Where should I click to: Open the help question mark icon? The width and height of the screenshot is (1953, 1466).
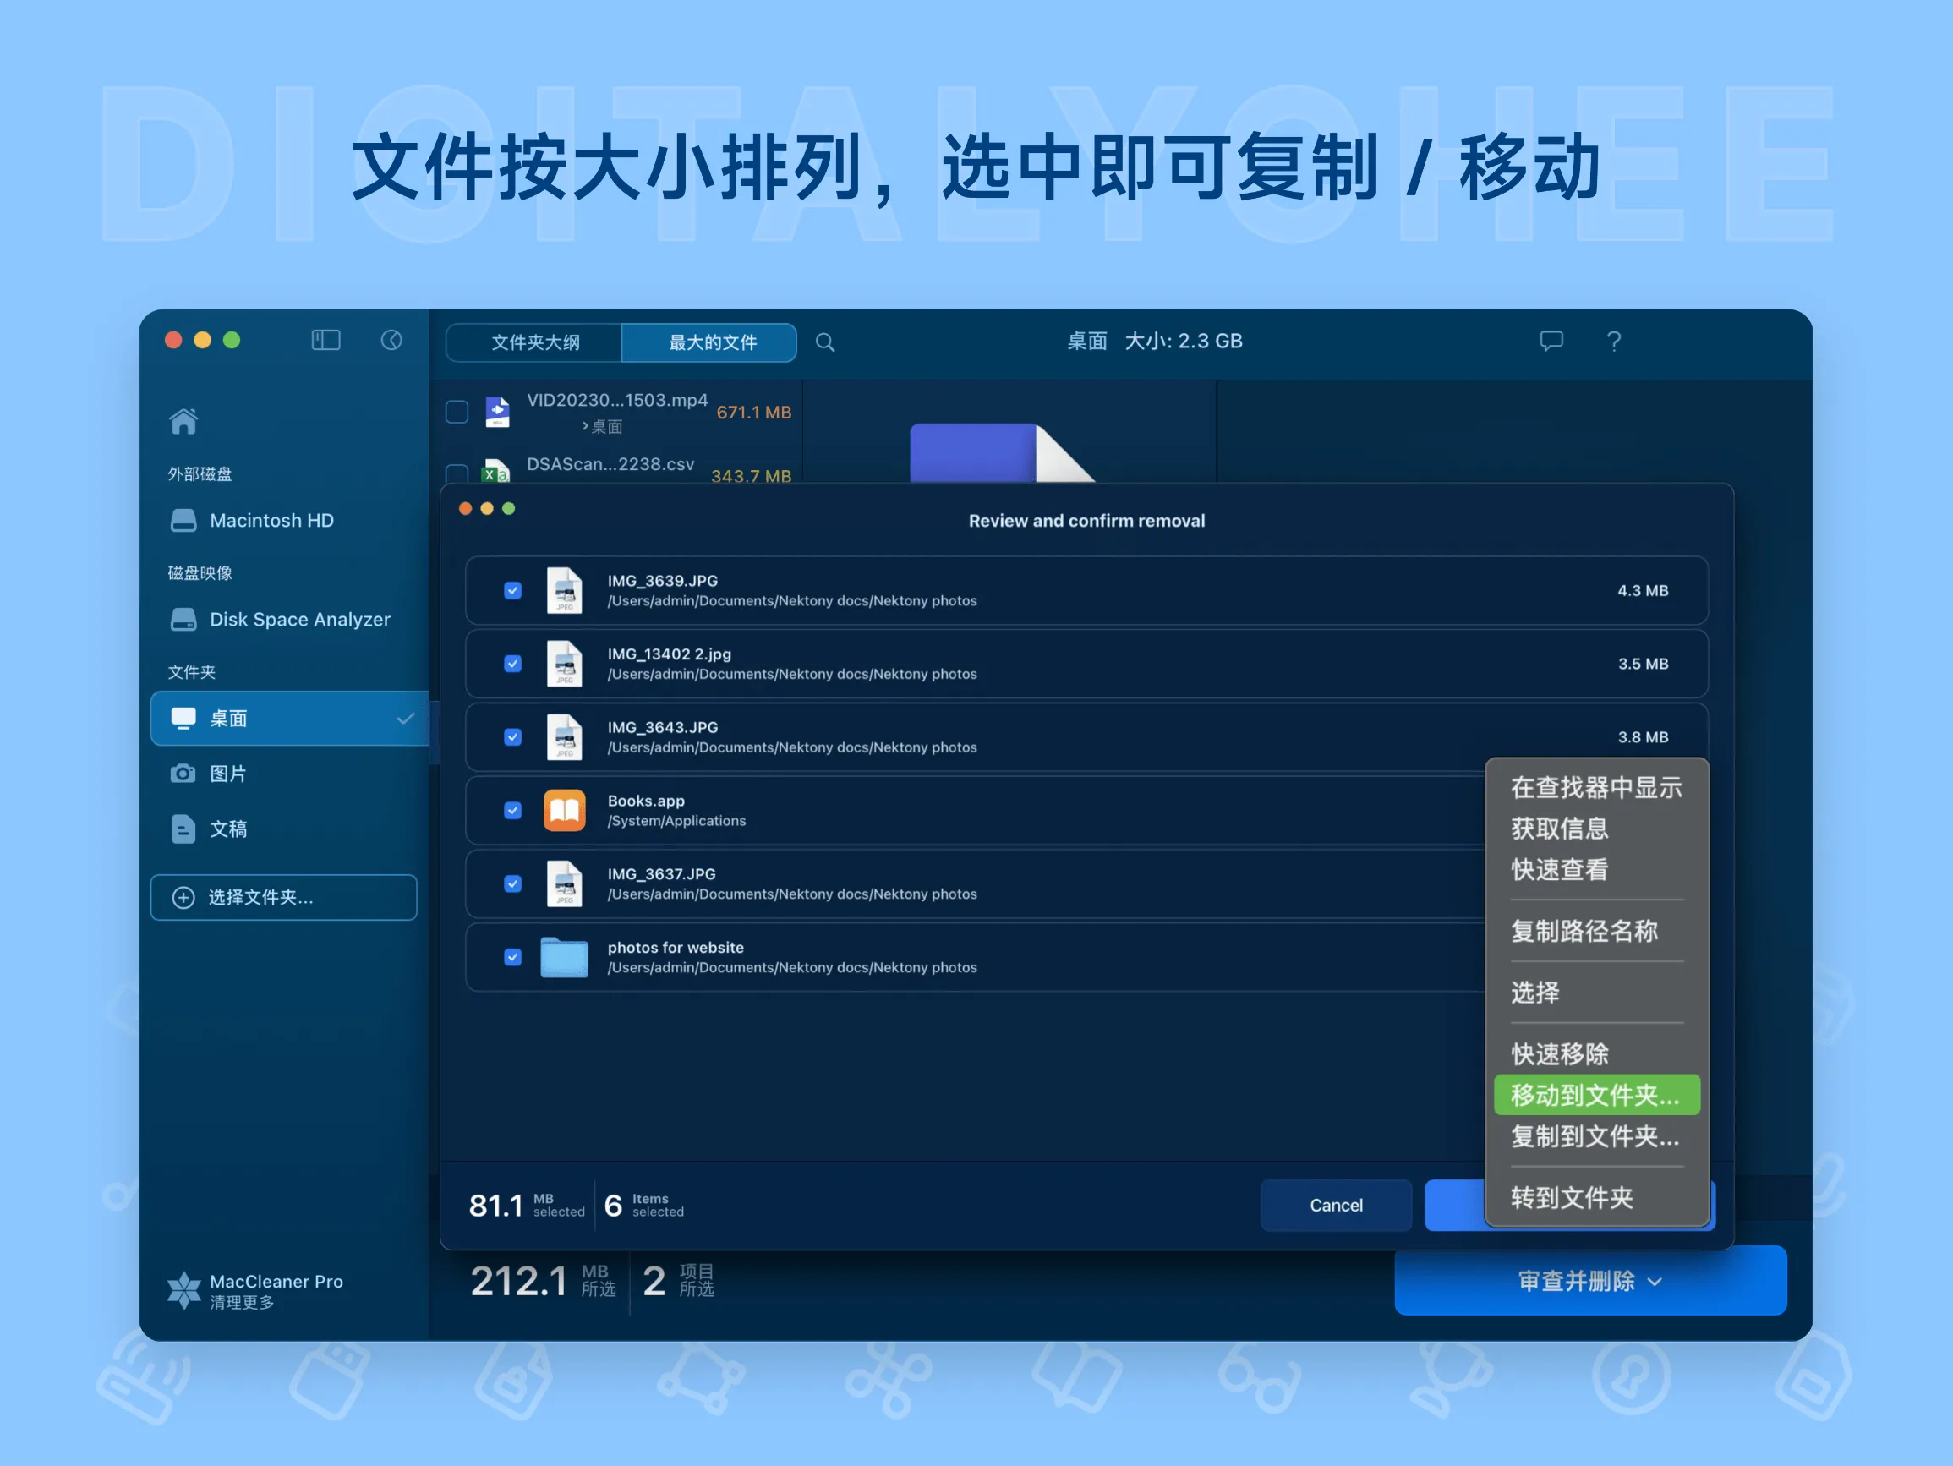[1614, 342]
